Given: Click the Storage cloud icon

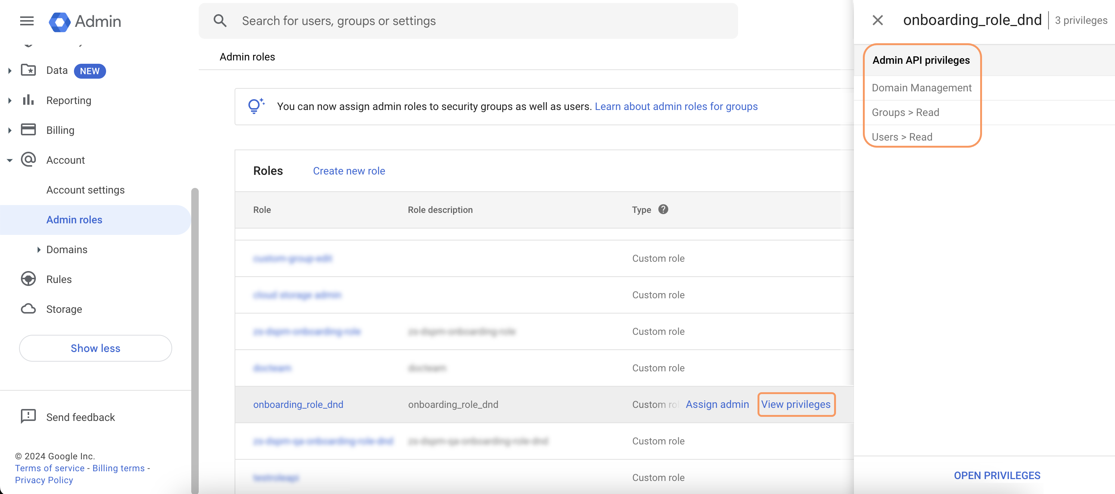Looking at the screenshot, I should click(28, 309).
